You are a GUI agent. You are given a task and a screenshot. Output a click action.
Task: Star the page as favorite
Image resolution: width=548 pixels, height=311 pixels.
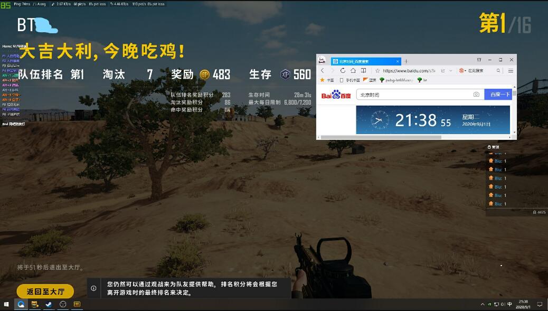pyautogui.click(x=377, y=70)
